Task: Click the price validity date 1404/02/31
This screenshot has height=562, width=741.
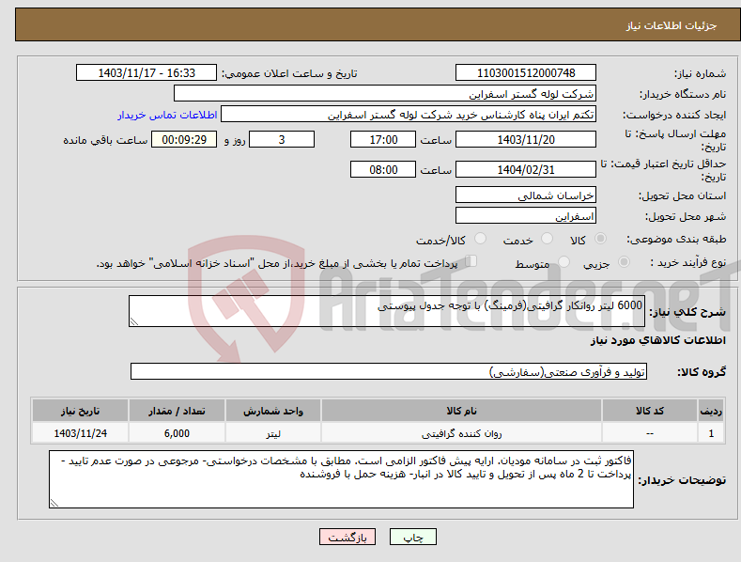Action: click(x=526, y=169)
